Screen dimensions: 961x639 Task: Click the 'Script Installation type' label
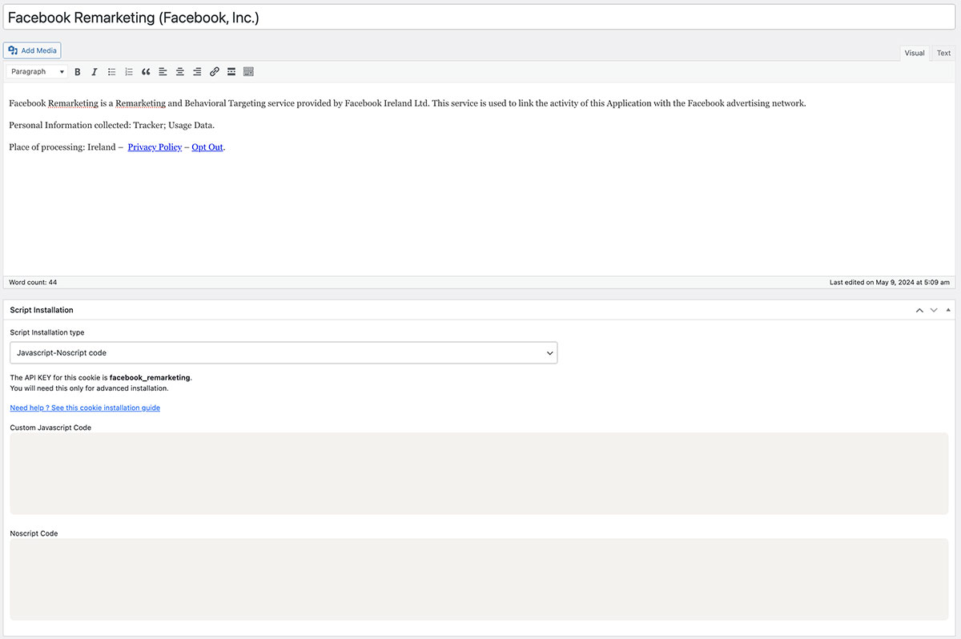pyautogui.click(x=47, y=332)
